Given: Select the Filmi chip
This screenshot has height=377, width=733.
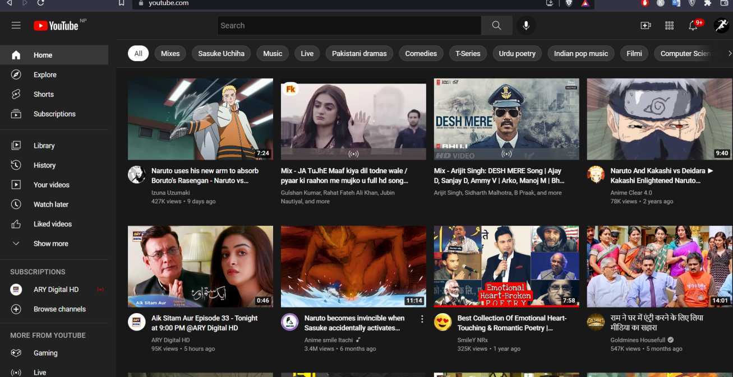Looking at the screenshot, I should click(x=634, y=54).
